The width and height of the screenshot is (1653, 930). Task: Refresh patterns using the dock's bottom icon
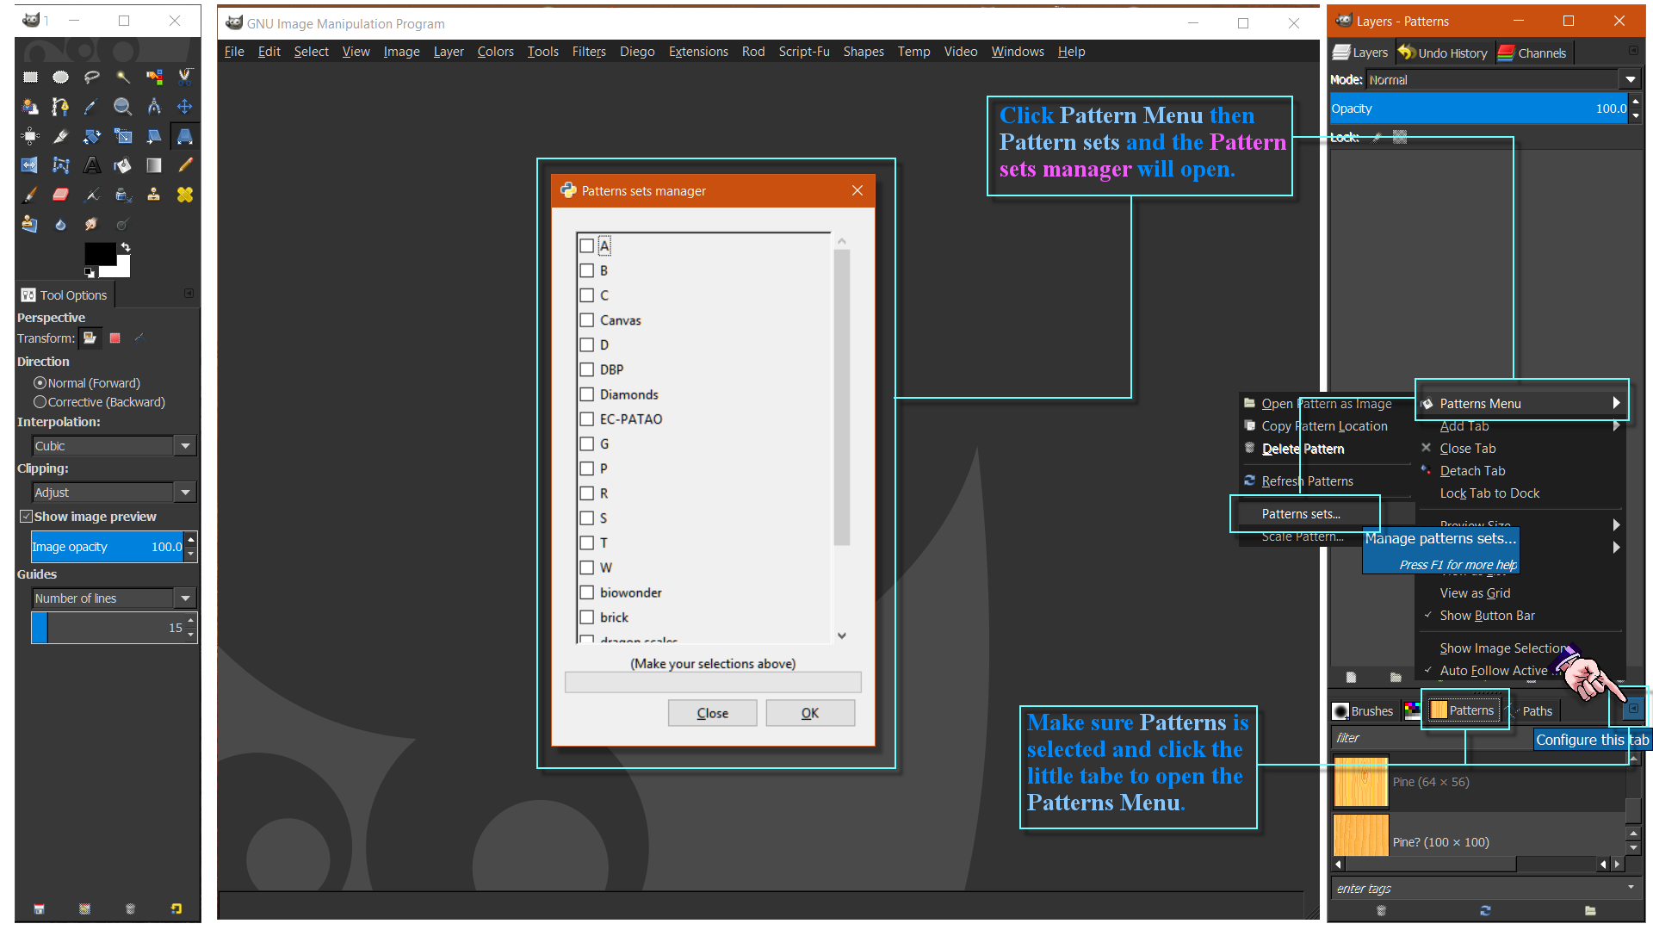click(x=1485, y=910)
